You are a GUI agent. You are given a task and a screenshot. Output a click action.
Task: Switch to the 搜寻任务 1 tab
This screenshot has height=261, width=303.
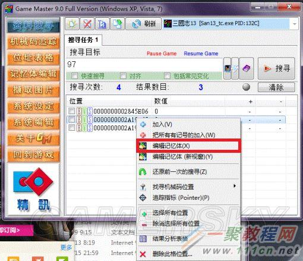coord(83,40)
